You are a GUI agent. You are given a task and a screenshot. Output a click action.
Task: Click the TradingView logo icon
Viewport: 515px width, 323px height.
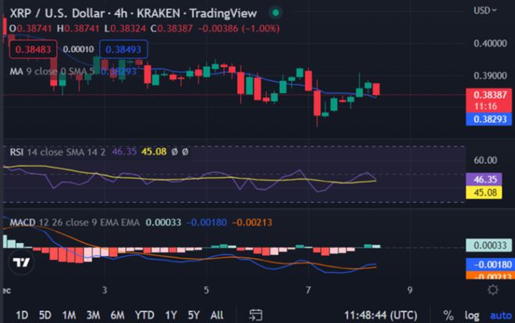click(x=23, y=263)
